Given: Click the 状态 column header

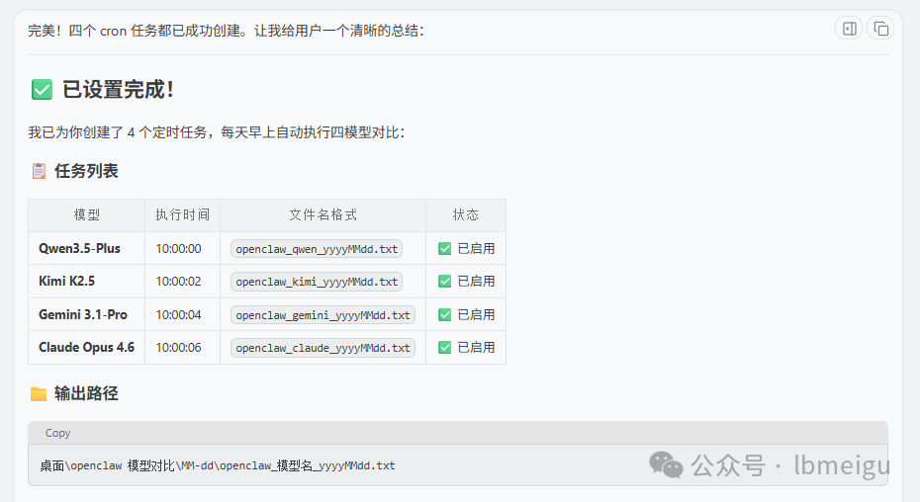Looking at the screenshot, I should pos(466,215).
